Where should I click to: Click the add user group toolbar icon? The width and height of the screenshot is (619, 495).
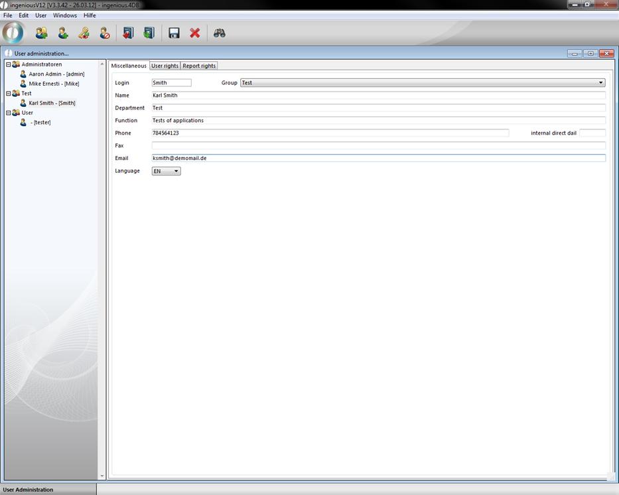tap(41, 33)
